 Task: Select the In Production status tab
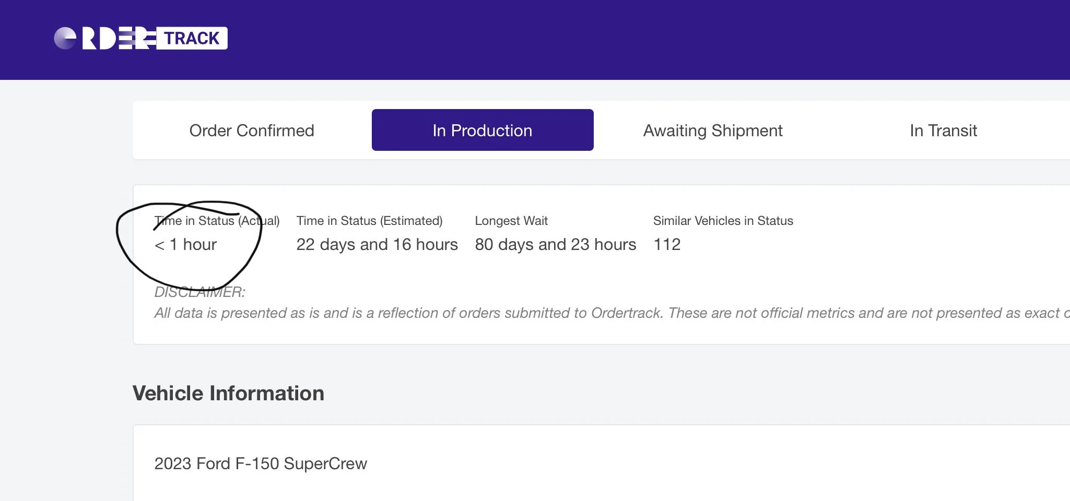[482, 130]
